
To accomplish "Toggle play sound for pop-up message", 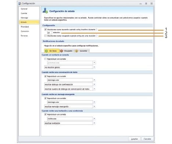I will point(46,98).
